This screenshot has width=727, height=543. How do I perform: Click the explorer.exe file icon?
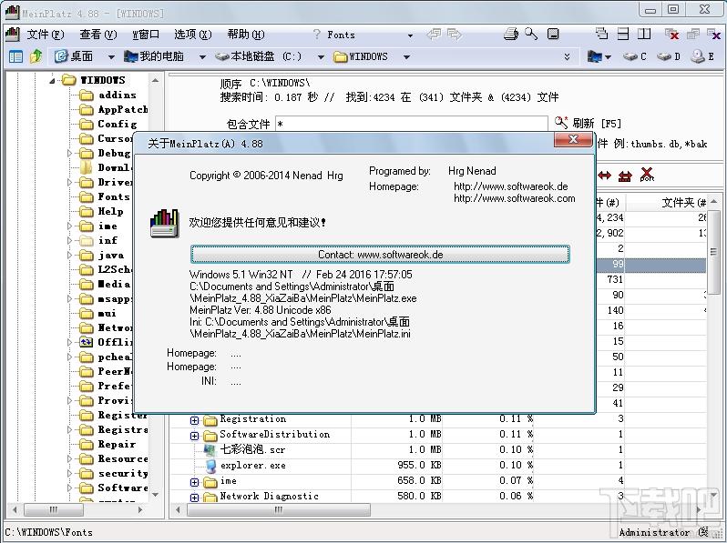tap(210, 466)
